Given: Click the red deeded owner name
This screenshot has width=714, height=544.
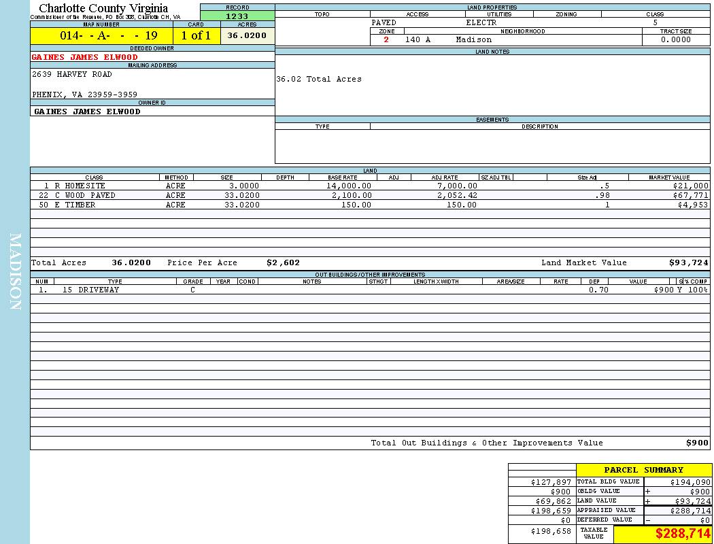Looking at the screenshot, I should click(x=85, y=57).
